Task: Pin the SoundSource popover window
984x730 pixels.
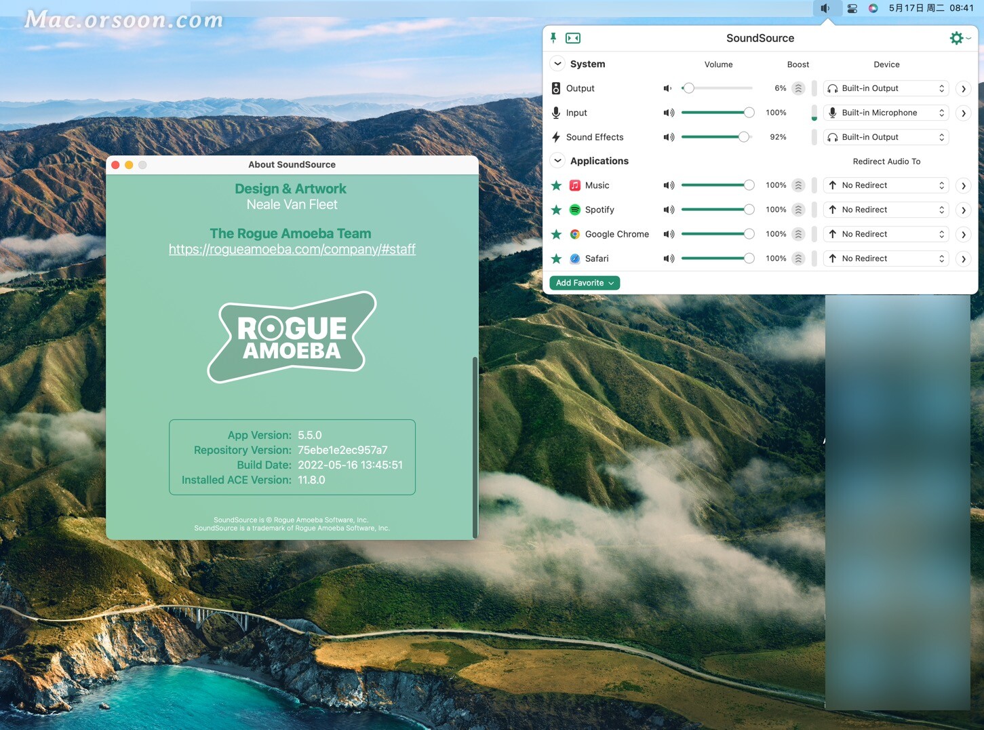Action: pyautogui.click(x=553, y=38)
